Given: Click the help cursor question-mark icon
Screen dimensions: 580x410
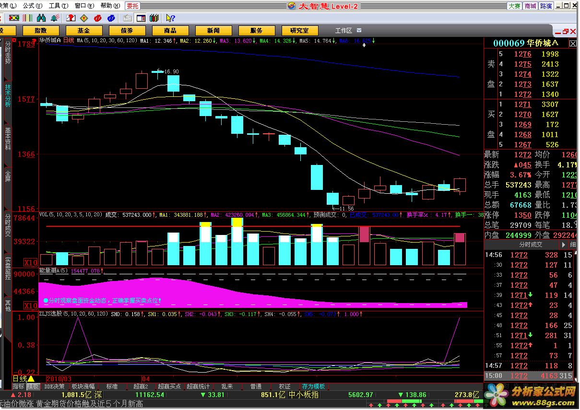Looking at the screenshot, I should [x=170, y=18].
